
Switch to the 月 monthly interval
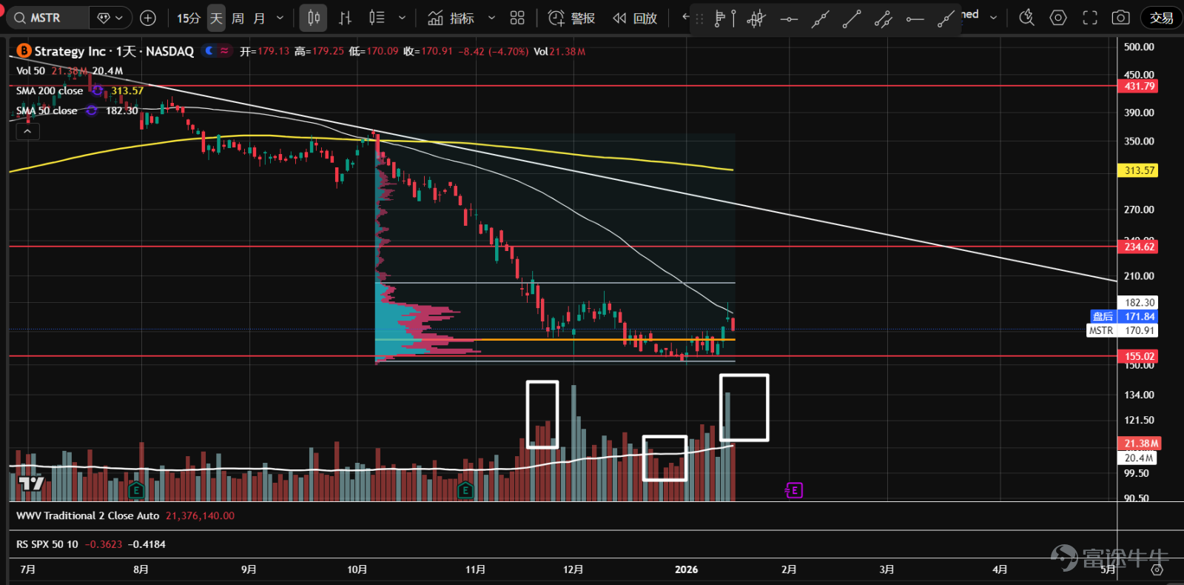coord(259,18)
